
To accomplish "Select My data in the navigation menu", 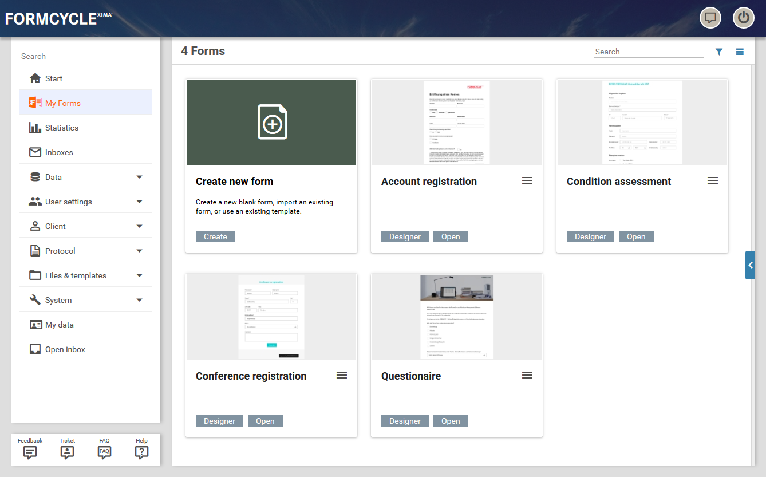I will coord(86,325).
